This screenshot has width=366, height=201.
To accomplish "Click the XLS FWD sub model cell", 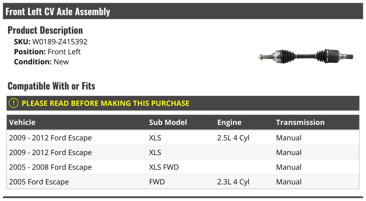I will [164, 167].
